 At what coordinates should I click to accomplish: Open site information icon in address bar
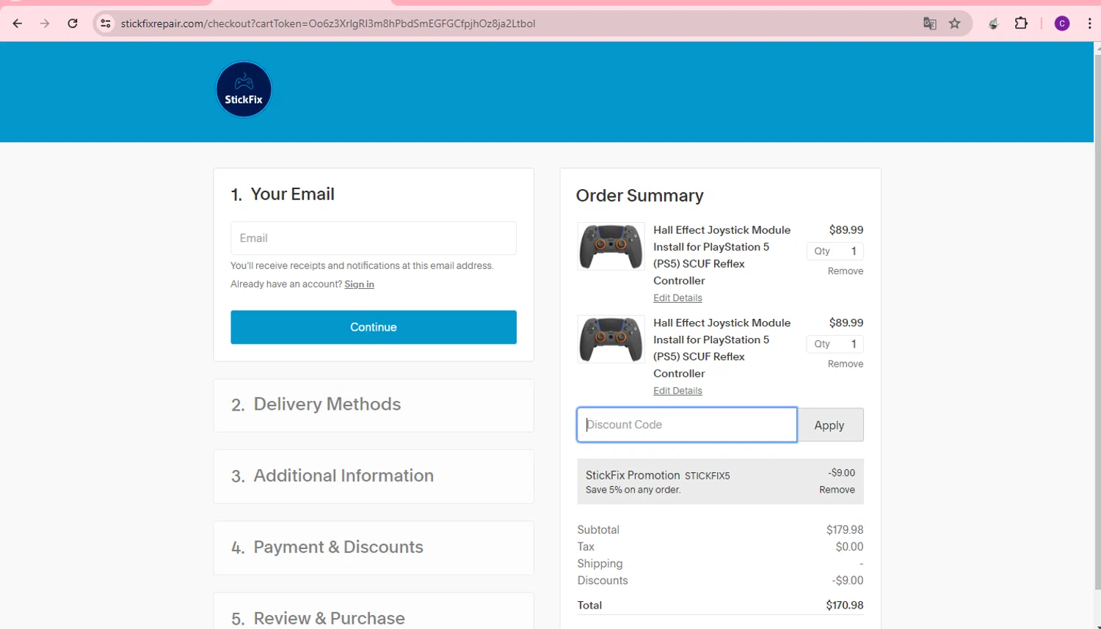tap(106, 23)
